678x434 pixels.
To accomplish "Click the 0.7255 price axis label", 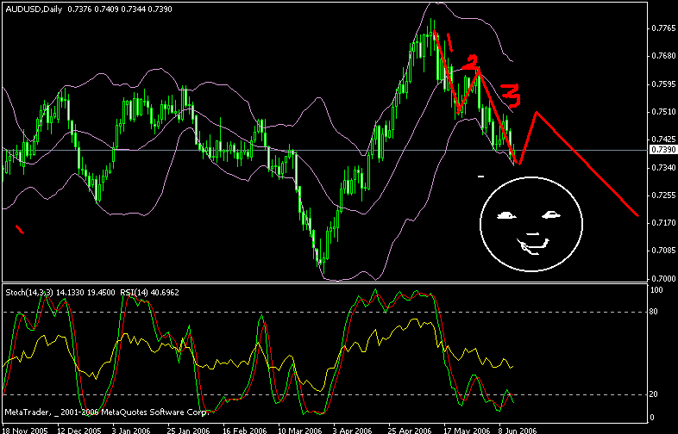I will [x=663, y=195].
